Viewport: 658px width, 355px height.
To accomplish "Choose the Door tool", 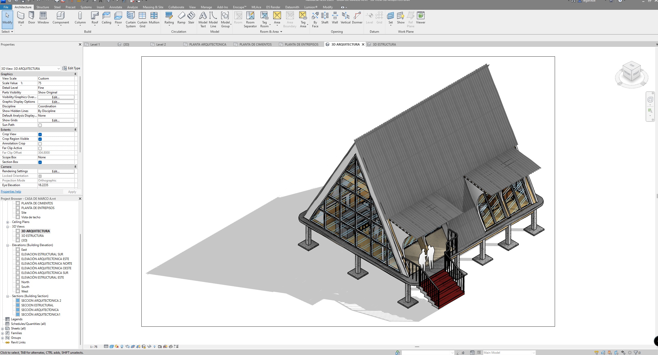I will click(32, 18).
